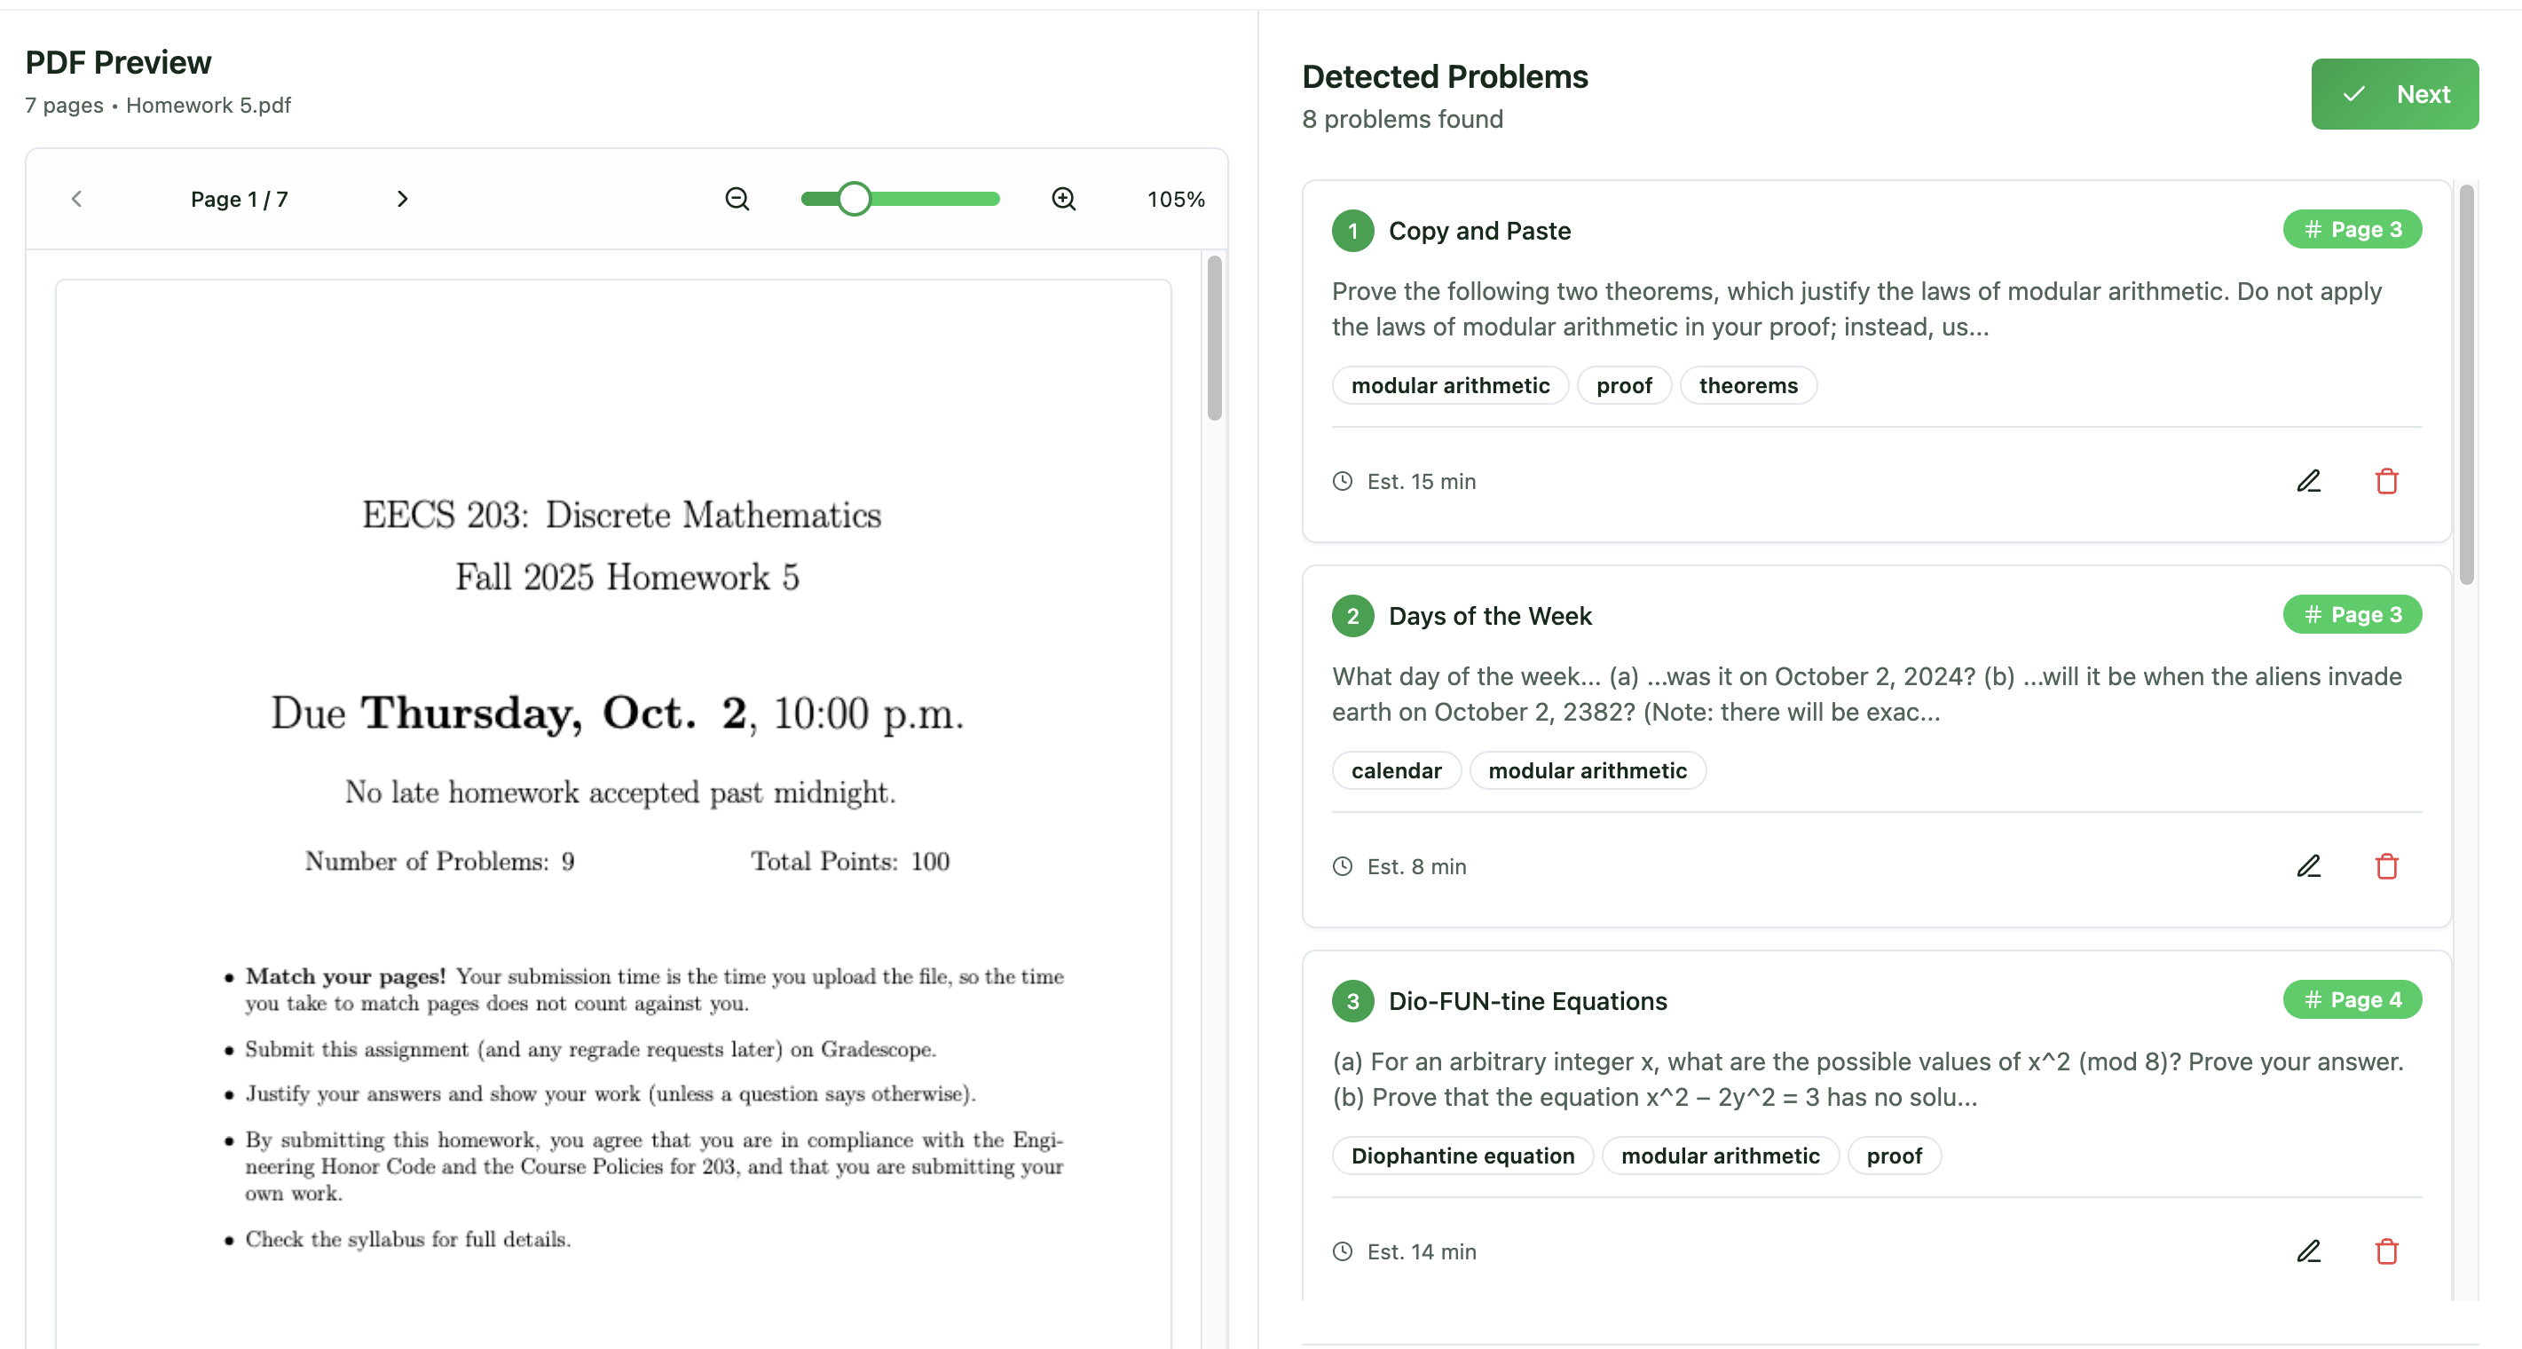Edit the Copy and Paste problem
This screenshot has width=2522, height=1349.
tap(2308, 481)
